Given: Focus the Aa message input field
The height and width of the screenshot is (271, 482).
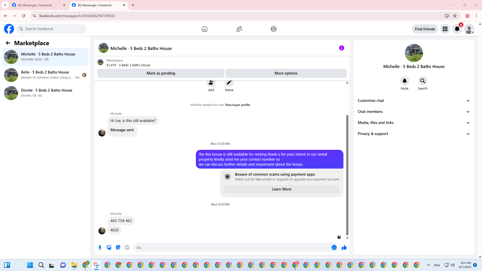Looking at the screenshot, I should [x=232, y=247].
